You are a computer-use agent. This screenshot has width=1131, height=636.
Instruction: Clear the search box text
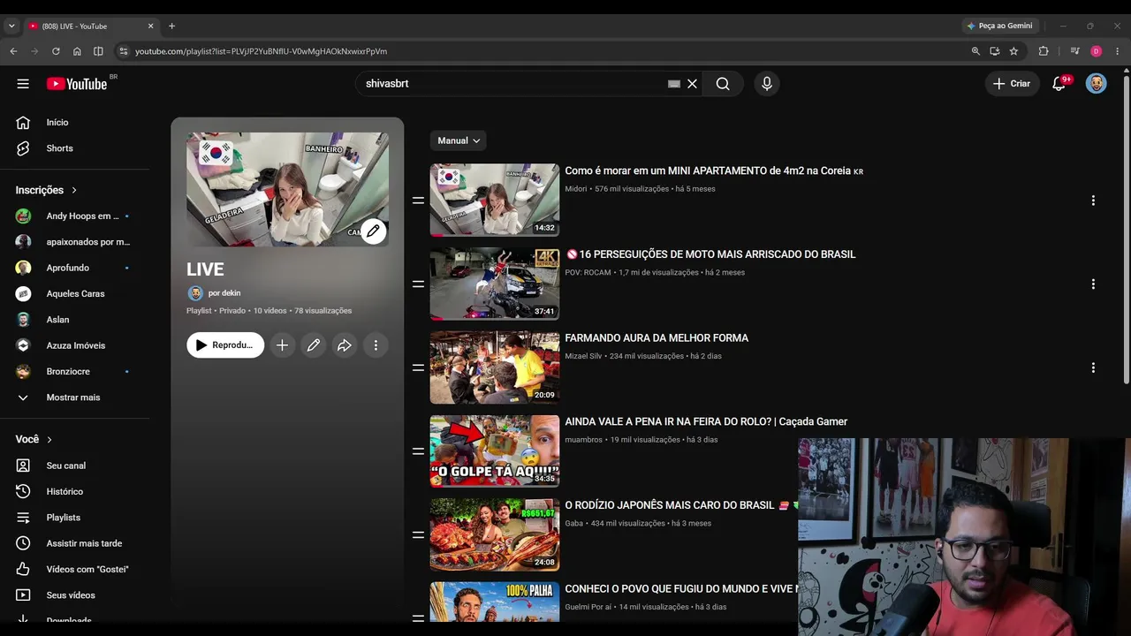pos(692,84)
